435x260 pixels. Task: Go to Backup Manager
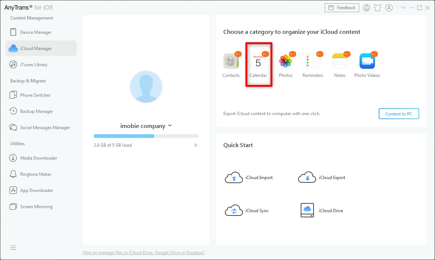coord(41,111)
